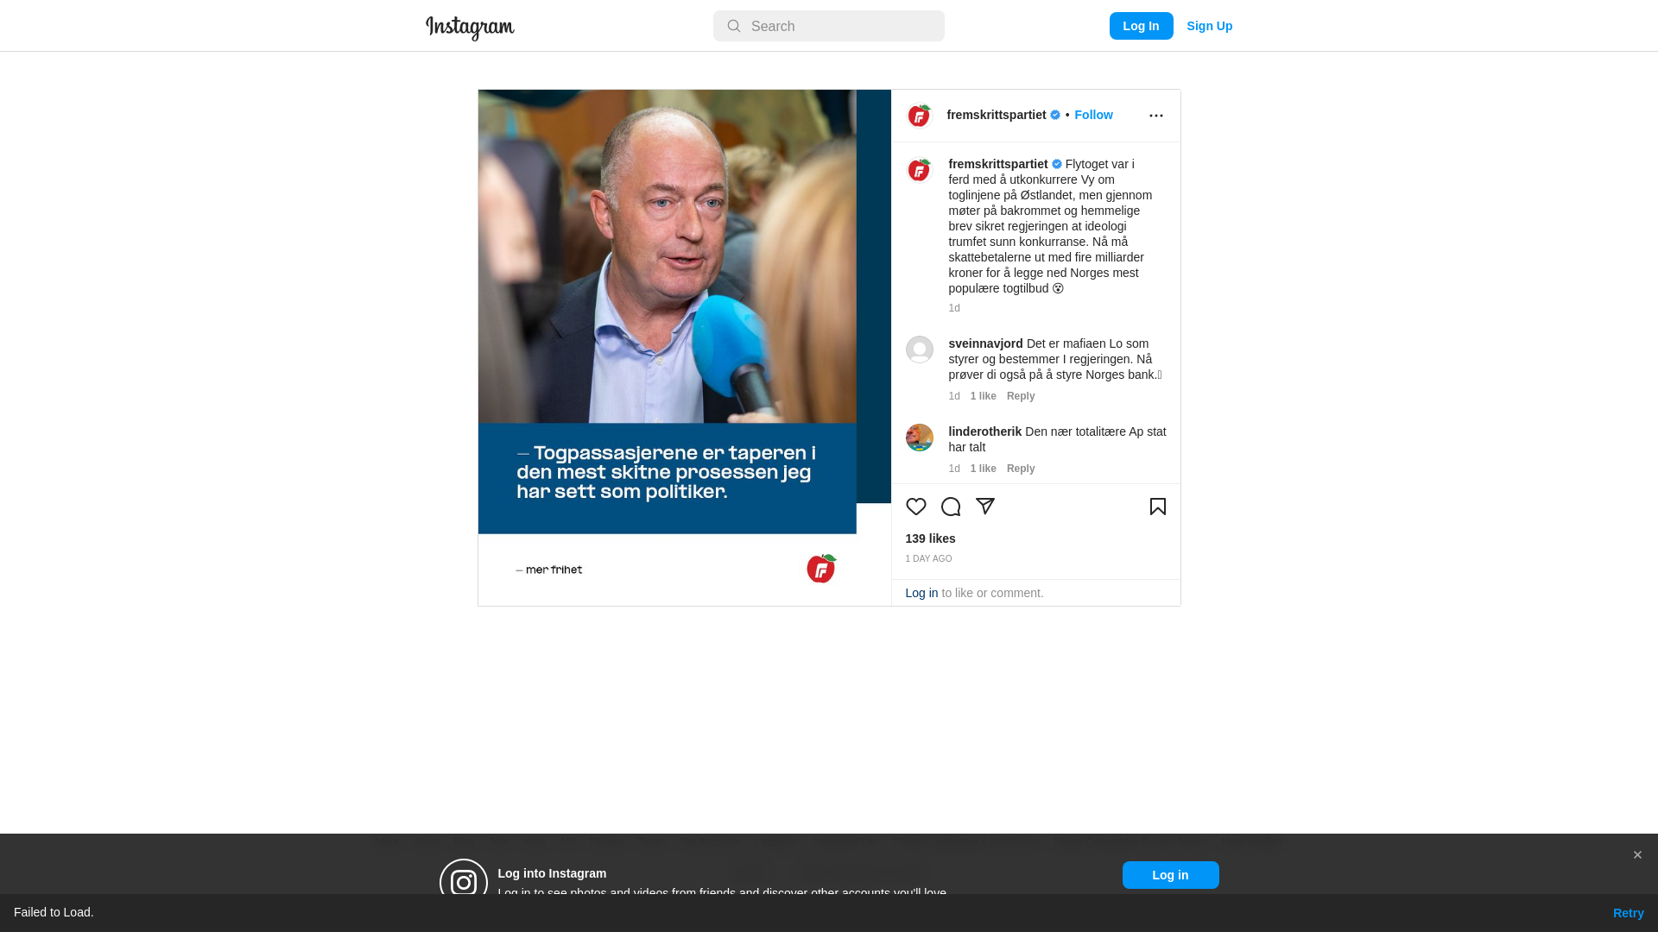Click the Search field
Screen dimensions: 1658x932
828,26
